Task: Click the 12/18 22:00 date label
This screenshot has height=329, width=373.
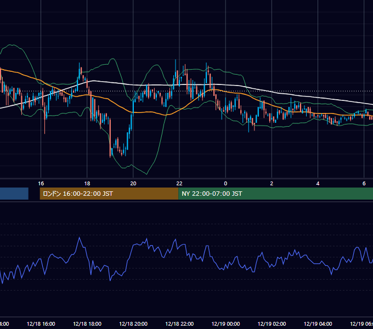Action: point(179,324)
